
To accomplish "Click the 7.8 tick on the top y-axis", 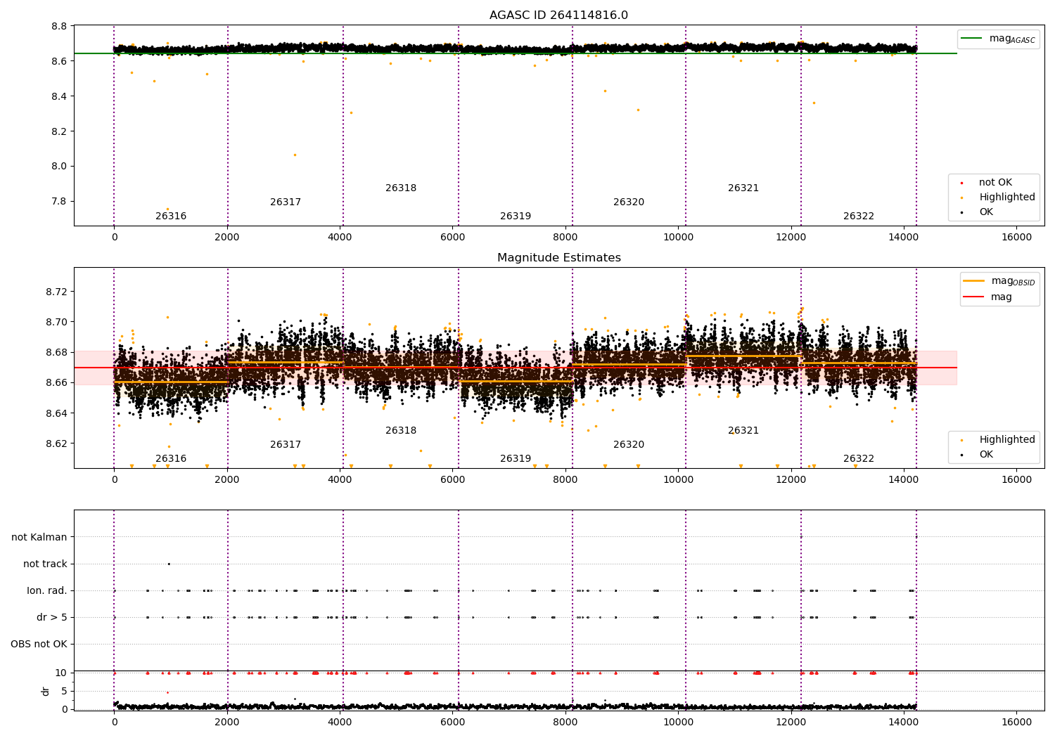I will click(x=60, y=202).
